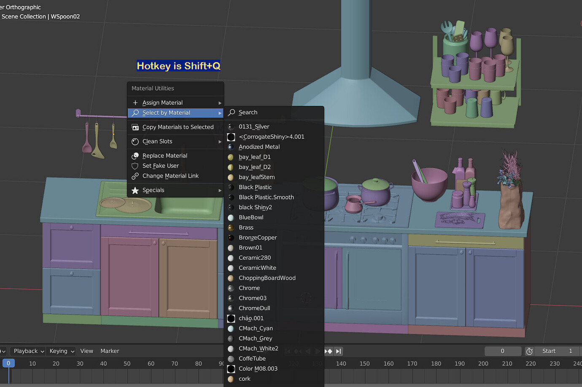The width and height of the screenshot is (582, 387).
Task: Click the magnifier icon beside Select by Material
Action: 135,113
